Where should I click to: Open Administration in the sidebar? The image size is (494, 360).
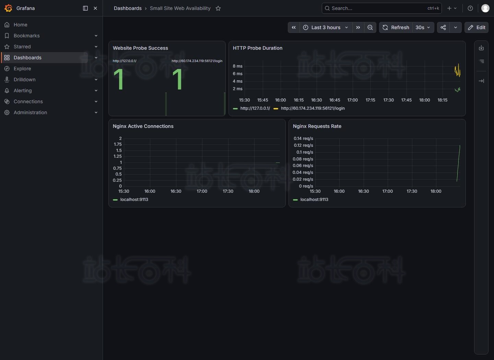coord(31,112)
